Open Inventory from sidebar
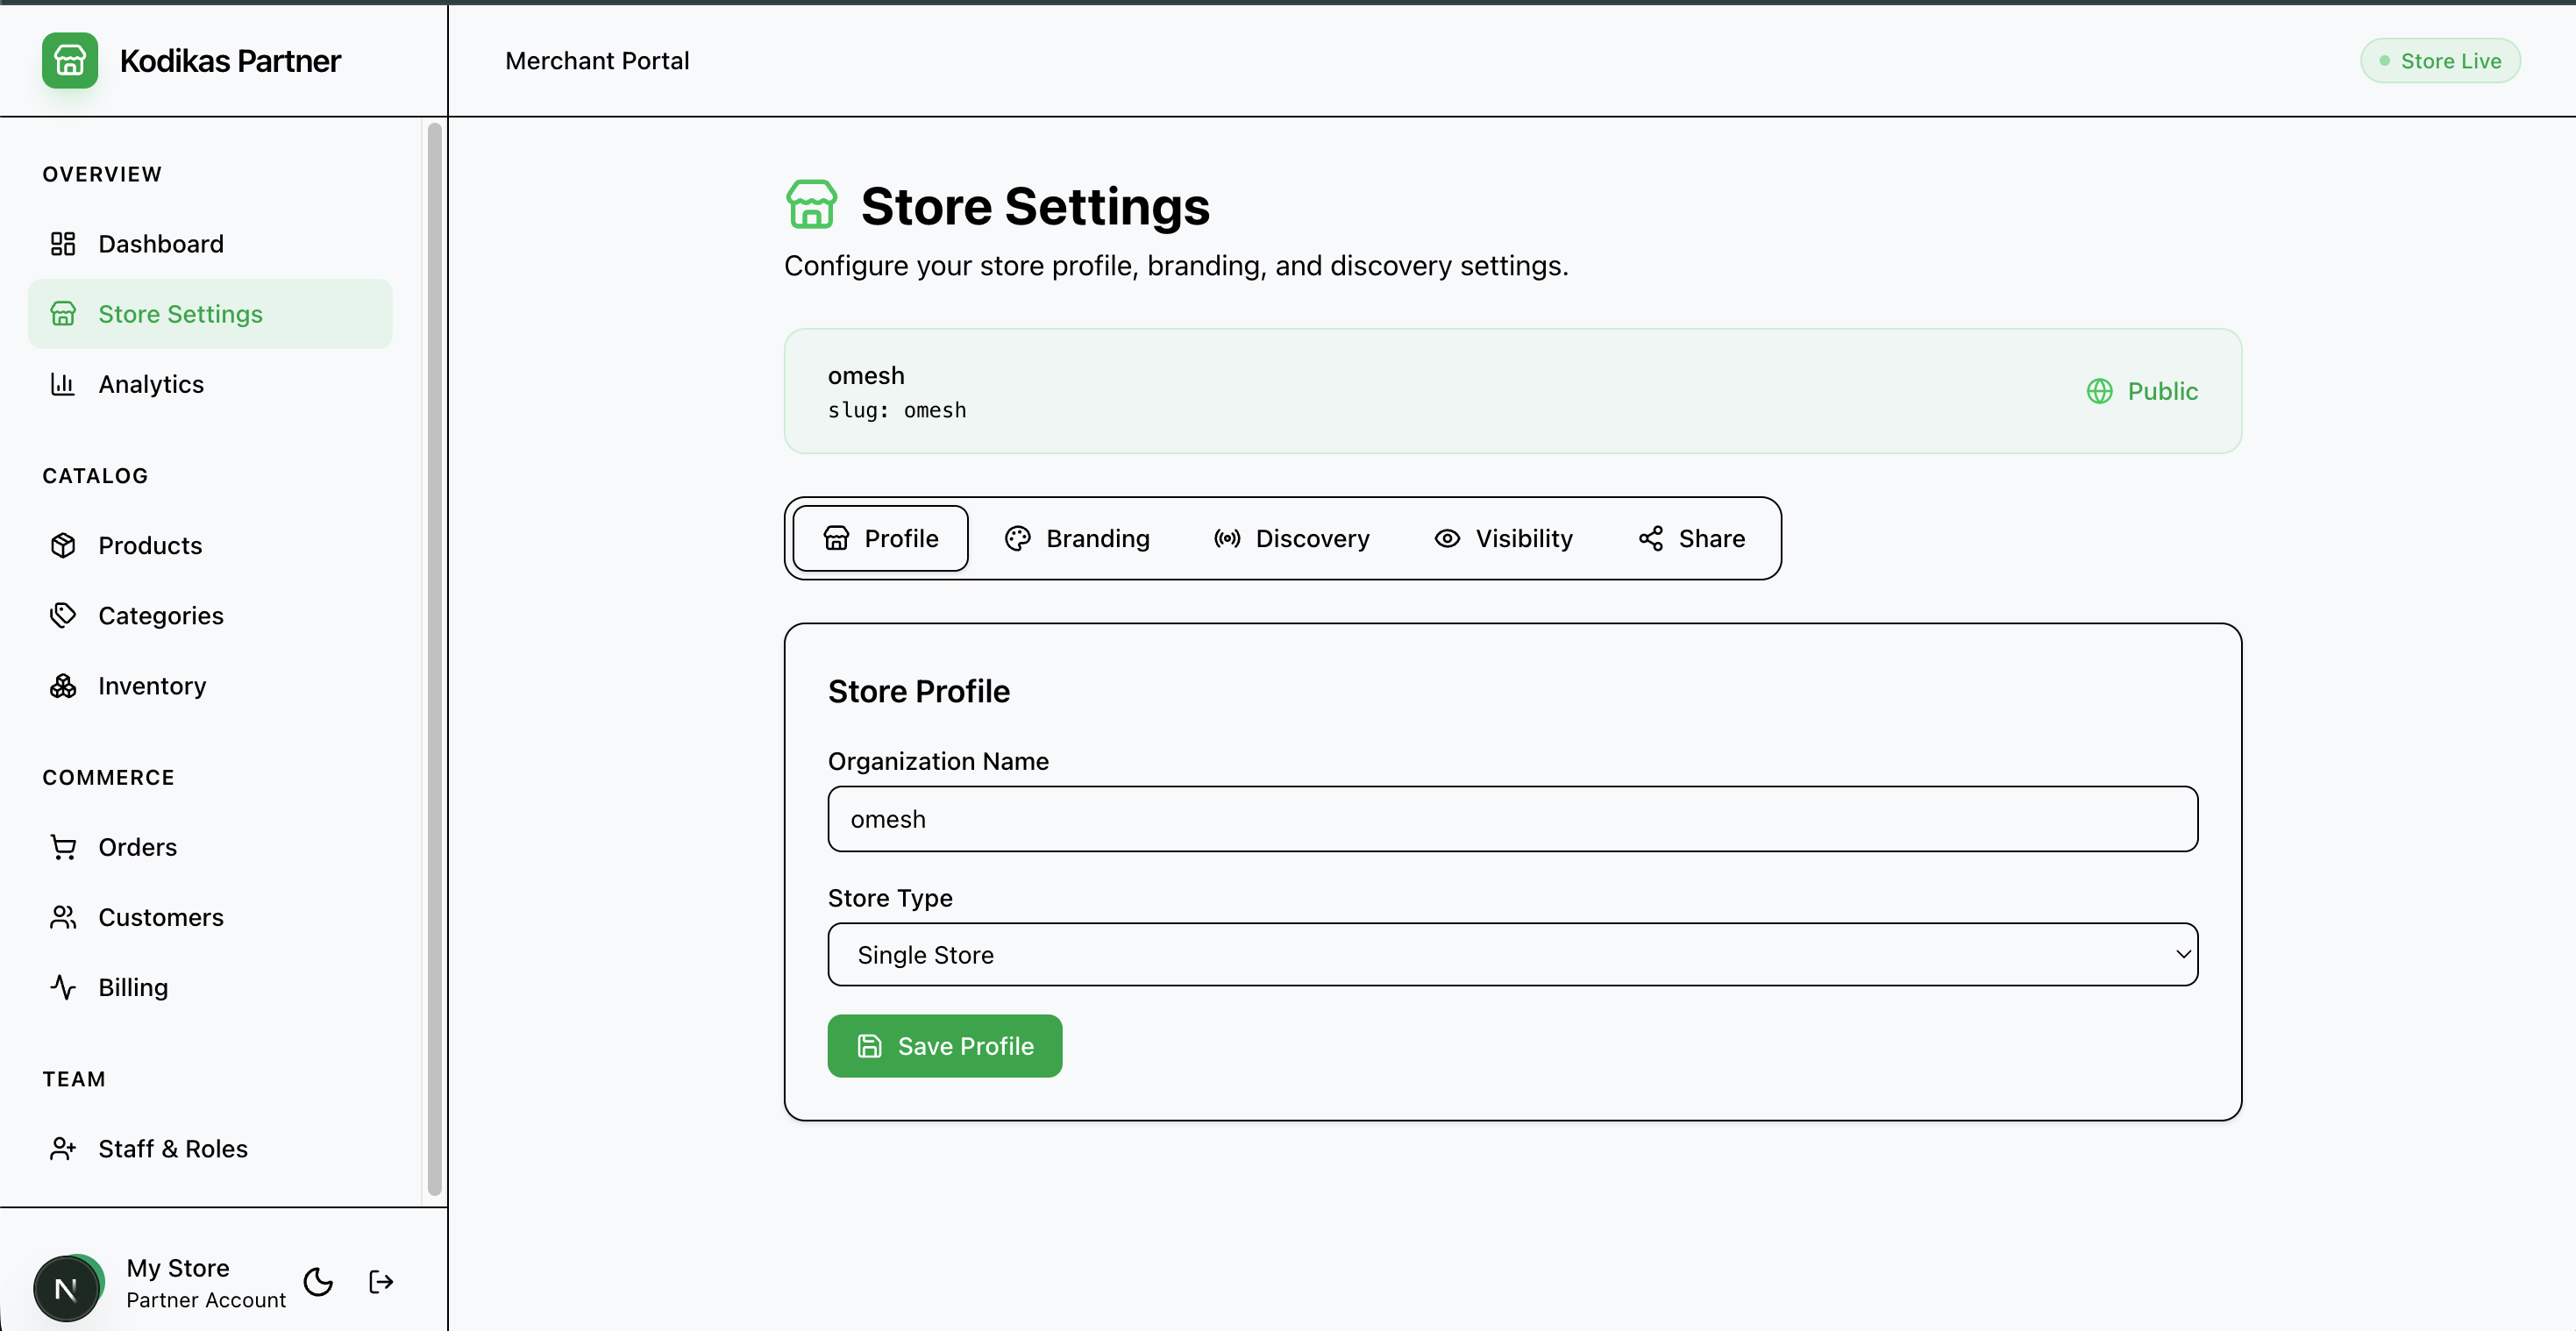The height and width of the screenshot is (1331, 2576). coord(210,686)
